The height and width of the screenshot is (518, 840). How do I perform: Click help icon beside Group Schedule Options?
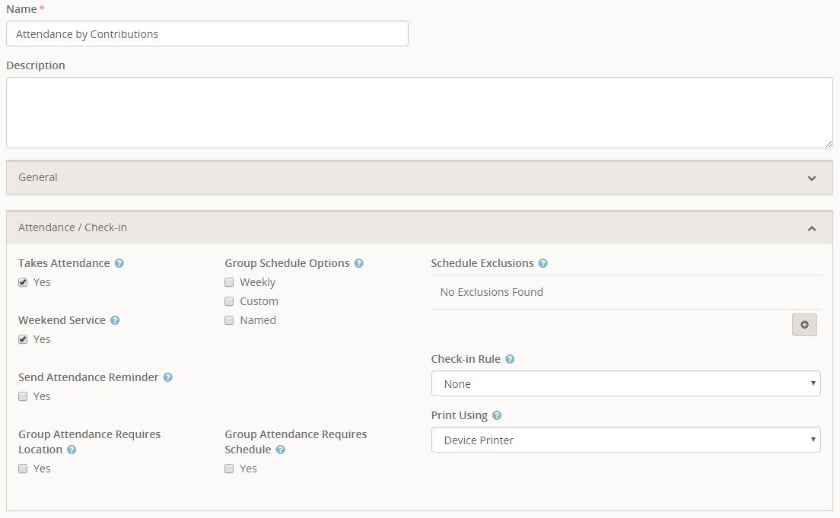(x=359, y=263)
